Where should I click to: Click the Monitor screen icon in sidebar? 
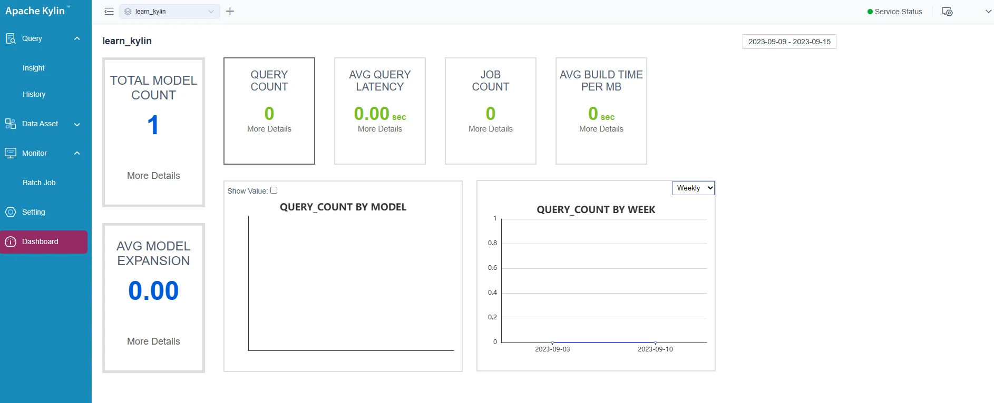coord(11,153)
